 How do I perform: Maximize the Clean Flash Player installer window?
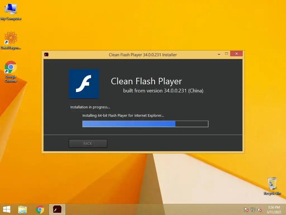point(226,54)
